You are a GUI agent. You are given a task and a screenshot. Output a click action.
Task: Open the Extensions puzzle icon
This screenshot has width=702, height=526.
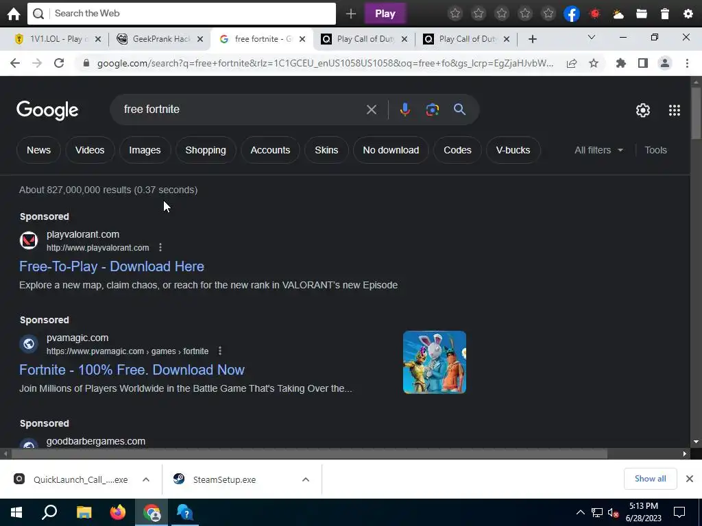coord(621,63)
